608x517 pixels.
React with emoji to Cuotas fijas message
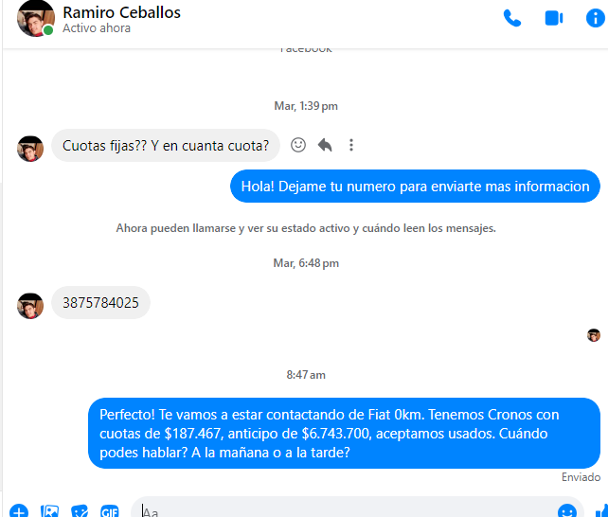click(298, 145)
